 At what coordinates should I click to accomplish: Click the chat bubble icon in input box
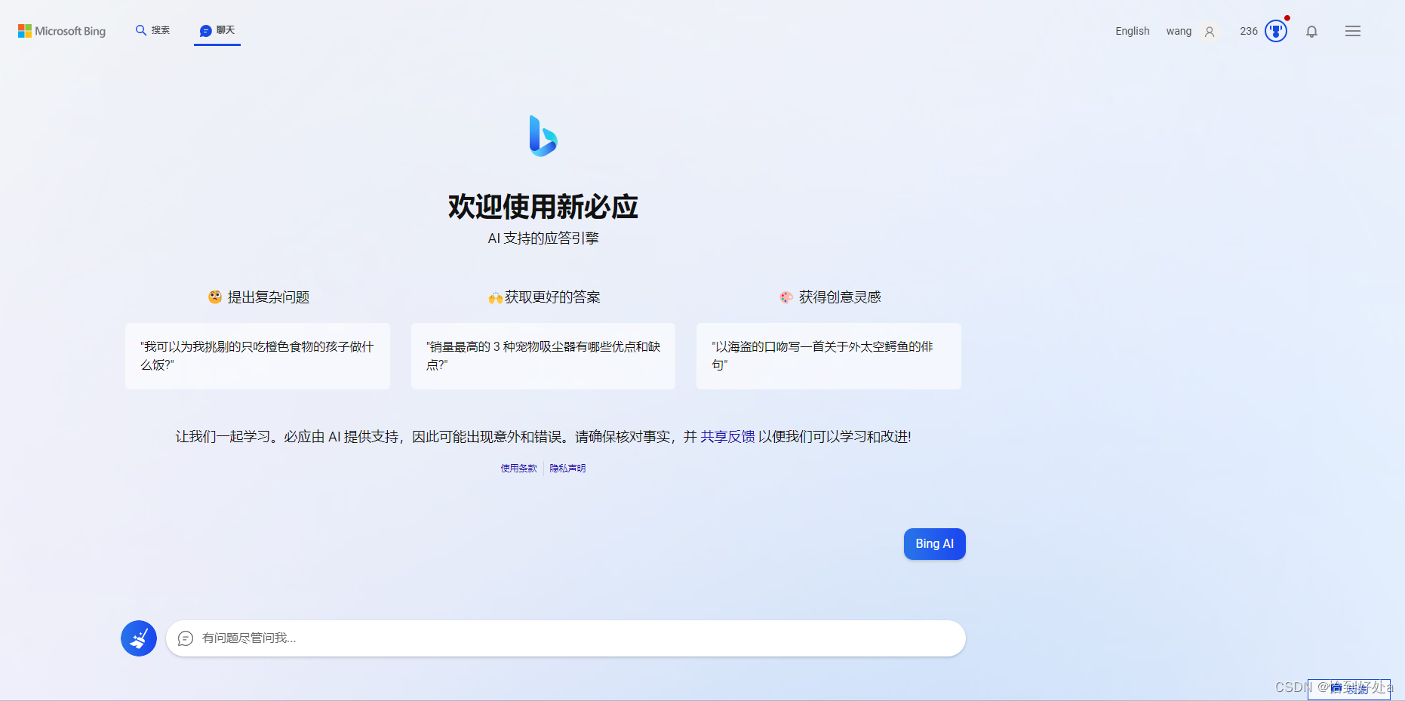(186, 638)
